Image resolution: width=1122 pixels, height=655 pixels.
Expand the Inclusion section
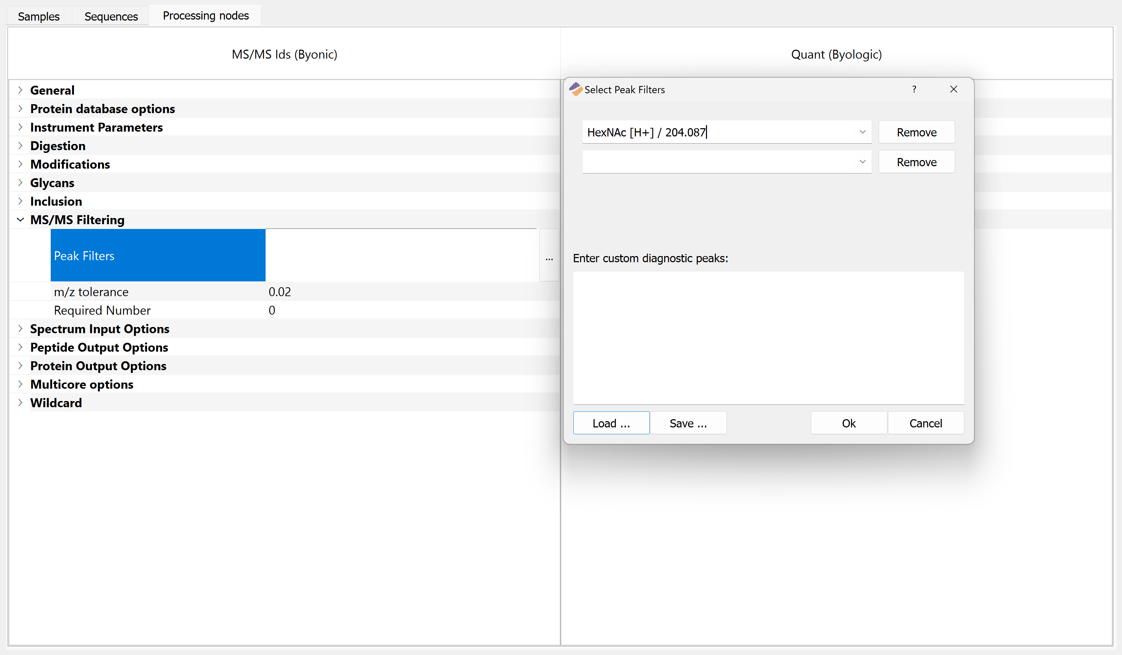click(21, 201)
